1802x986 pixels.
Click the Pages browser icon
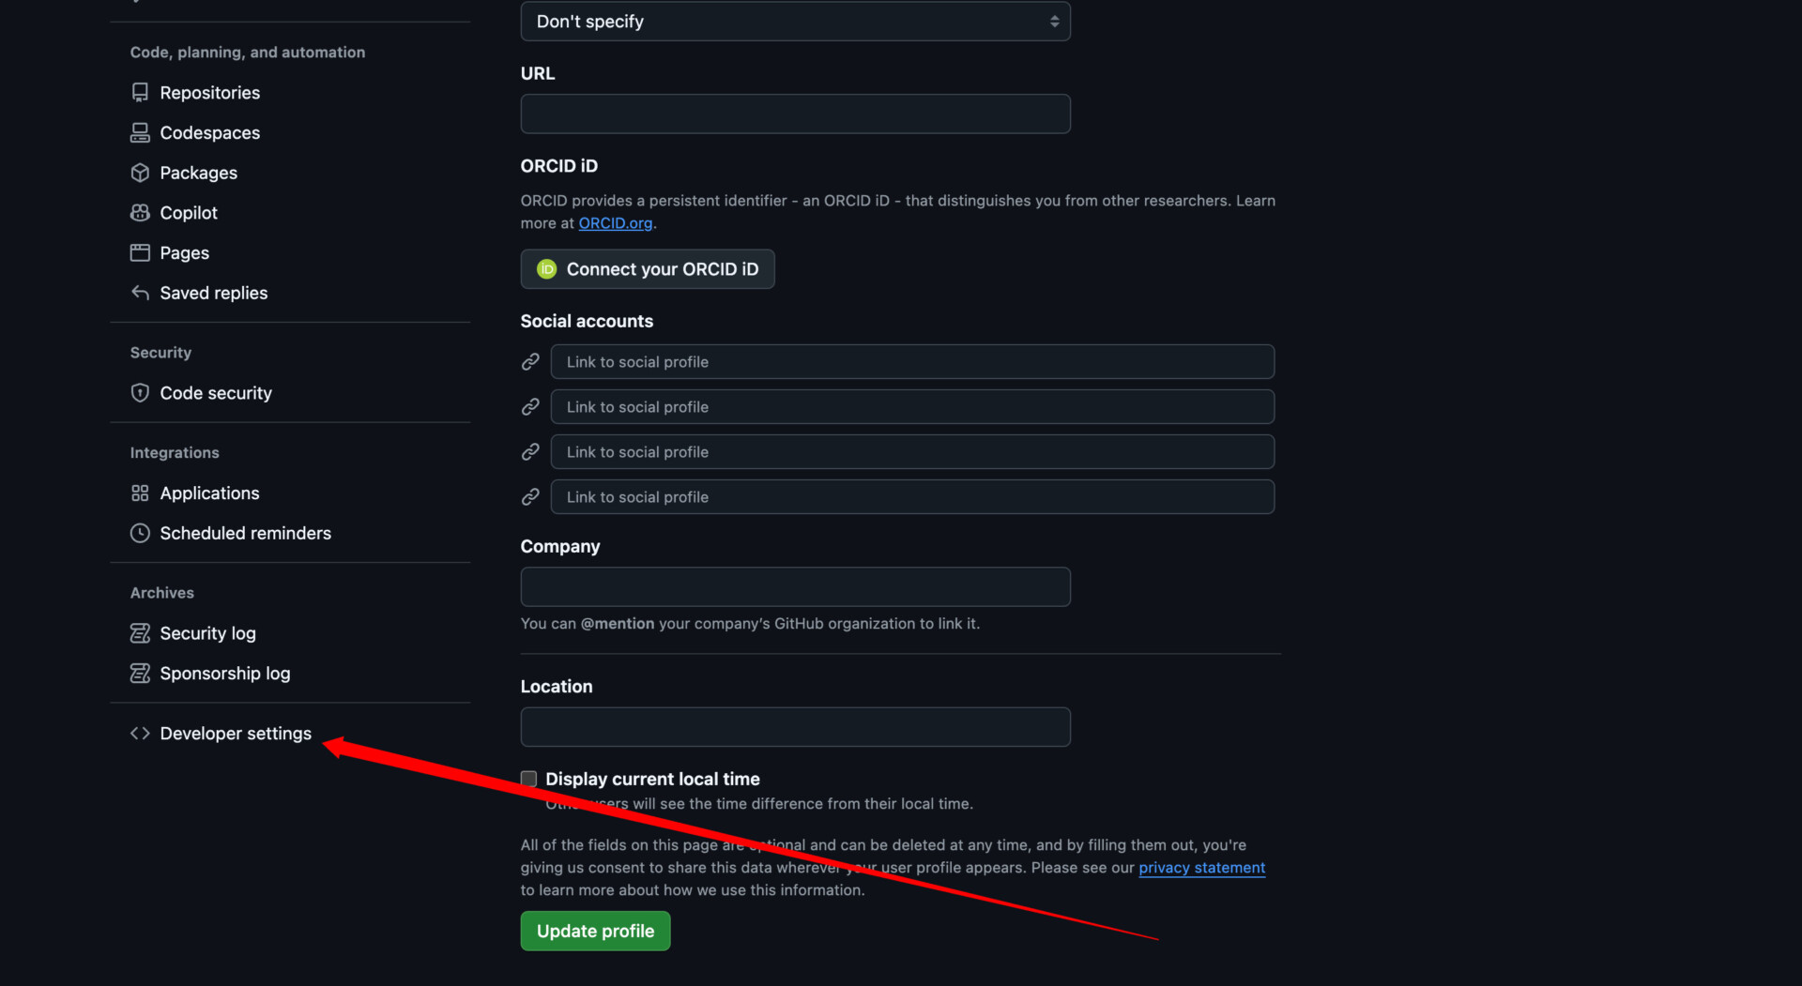pos(140,253)
